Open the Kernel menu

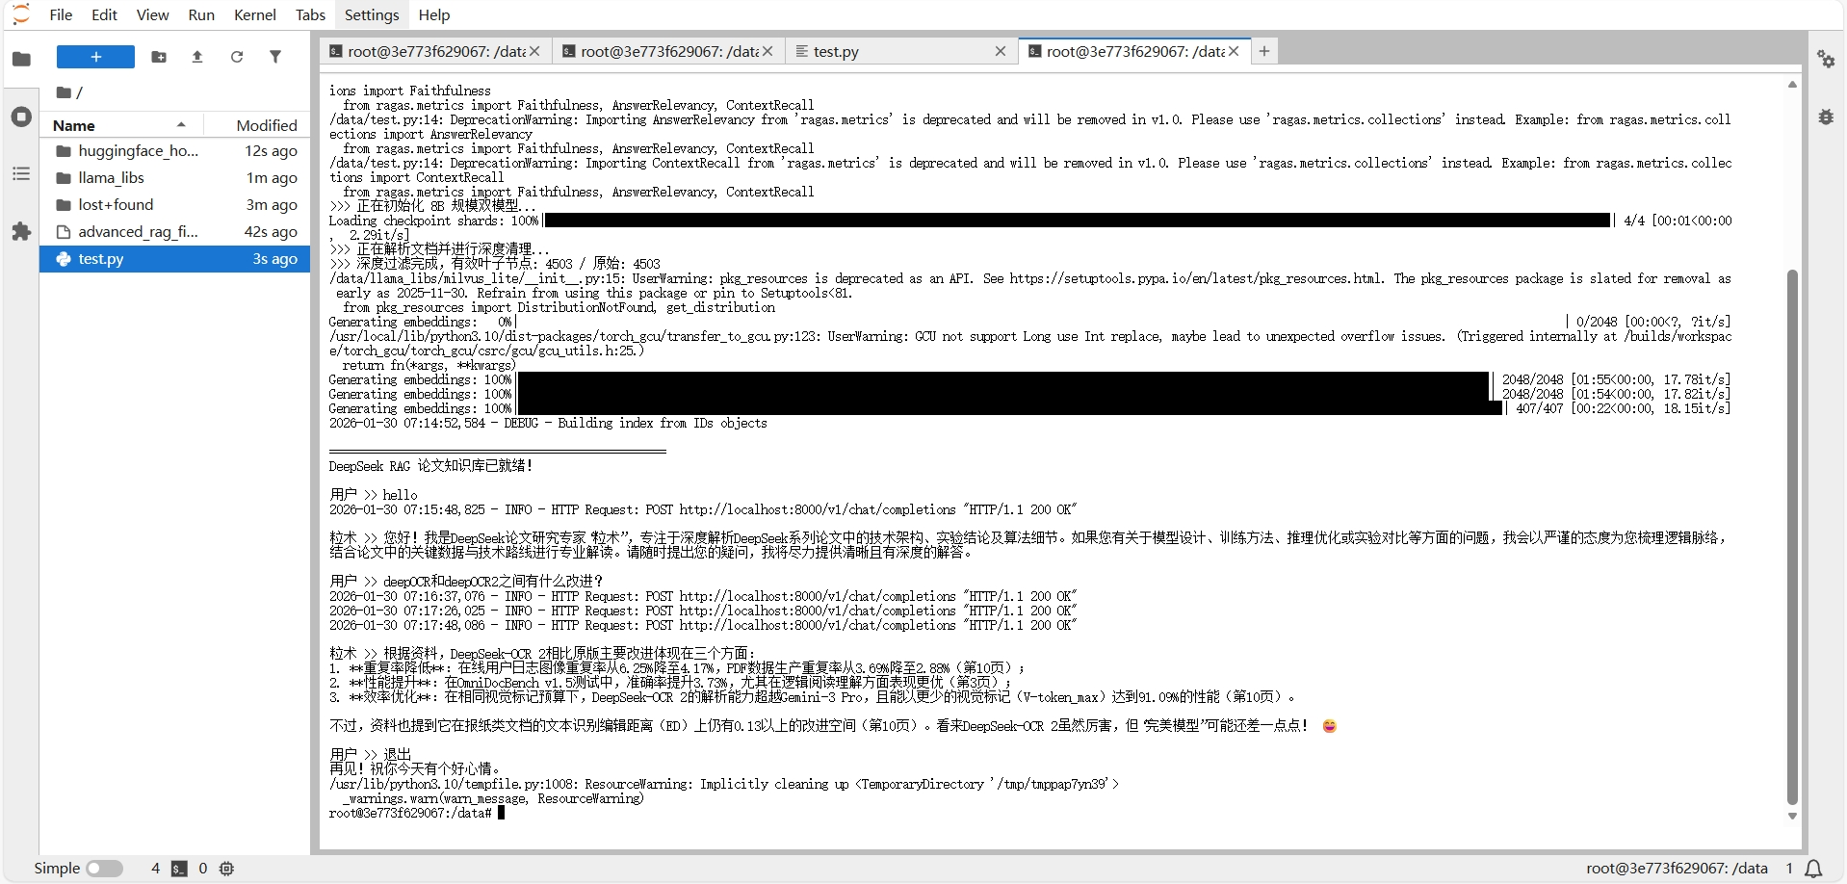pos(255,14)
